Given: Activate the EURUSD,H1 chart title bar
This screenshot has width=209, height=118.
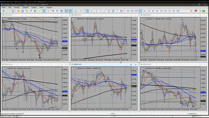Looking at the screenshot, I should click(35, 15).
